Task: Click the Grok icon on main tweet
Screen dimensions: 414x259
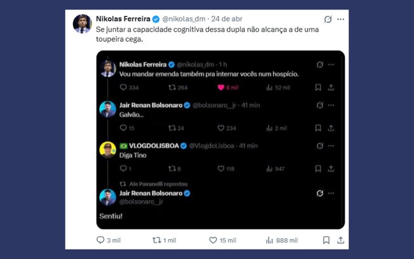Action: (x=328, y=19)
